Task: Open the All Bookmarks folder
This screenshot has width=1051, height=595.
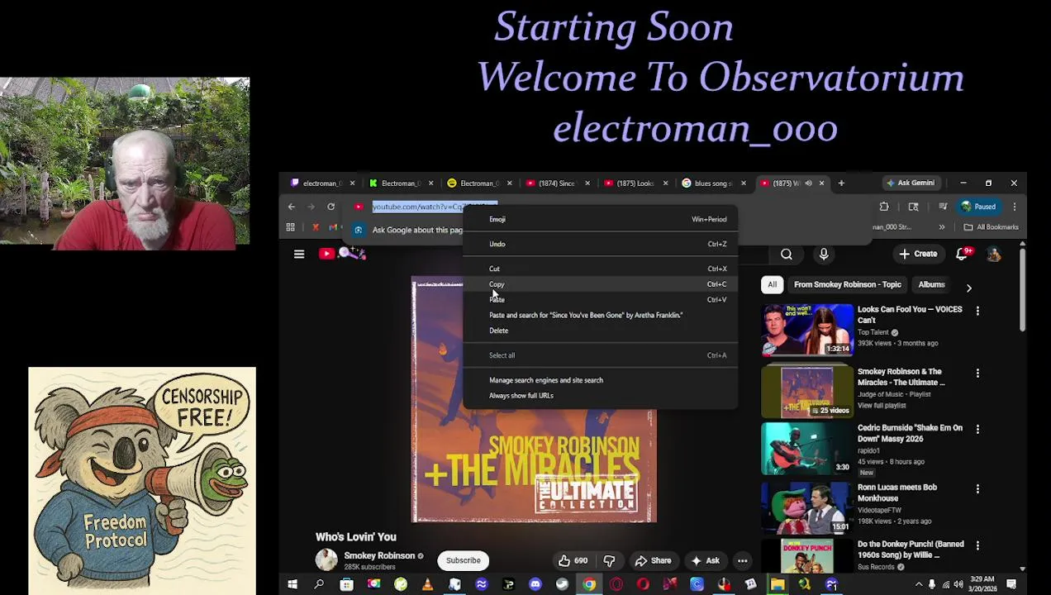Action: pos(991,227)
